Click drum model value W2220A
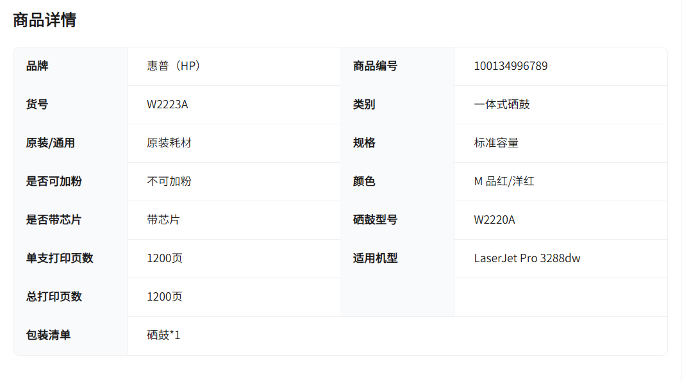The height and width of the screenshot is (382, 682). tap(495, 220)
